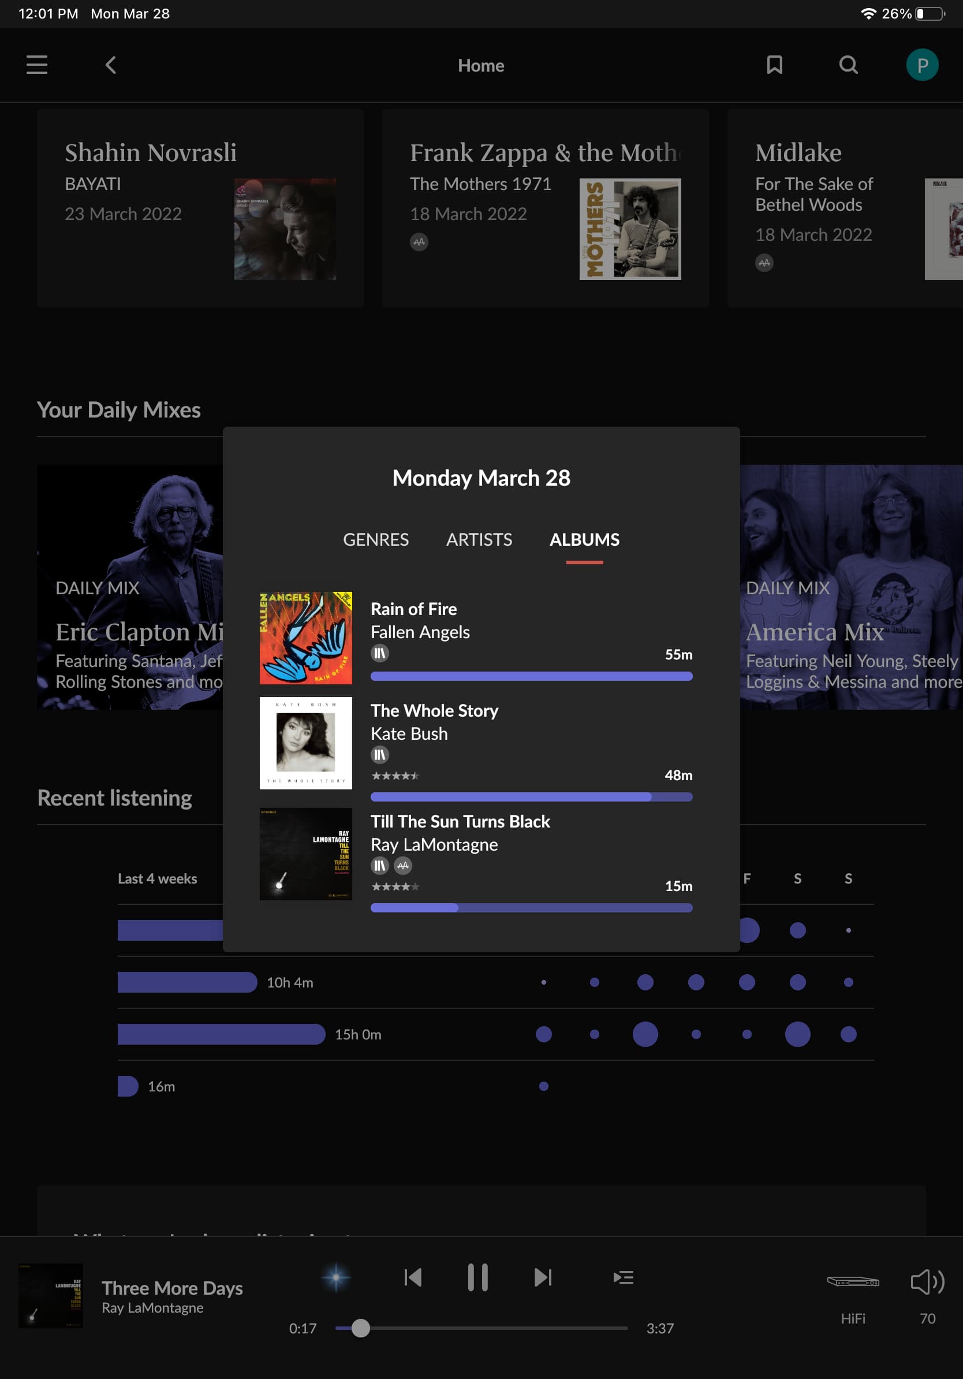Click The Whole Story star rating
Image resolution: width=963 pixels, height=1379 pixels.
click(395, 776)
